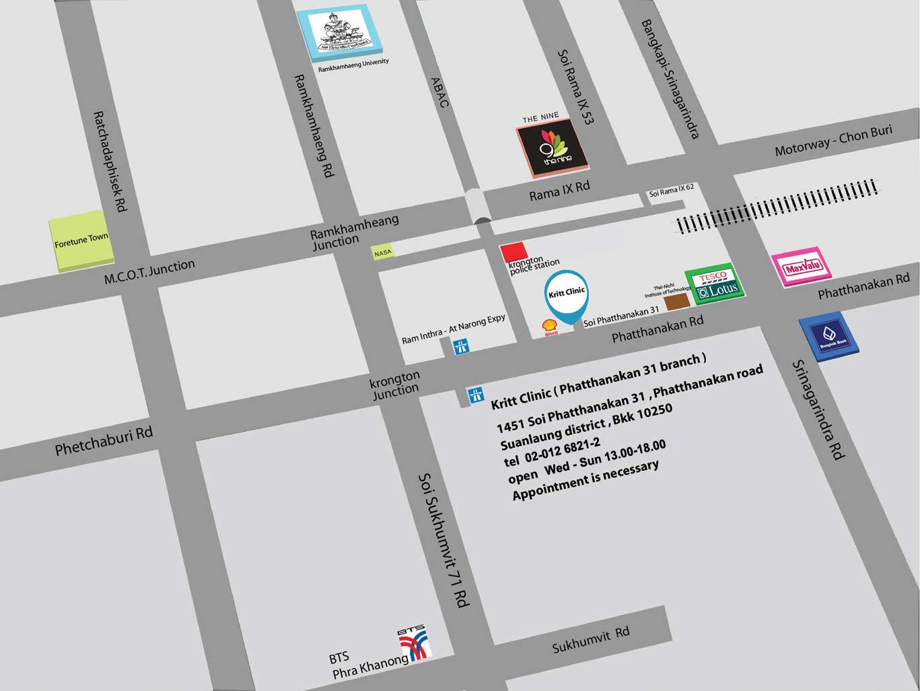Click the Ramkhamhaeng Rd label
The image size is (920, 691).
coord(314,126)
